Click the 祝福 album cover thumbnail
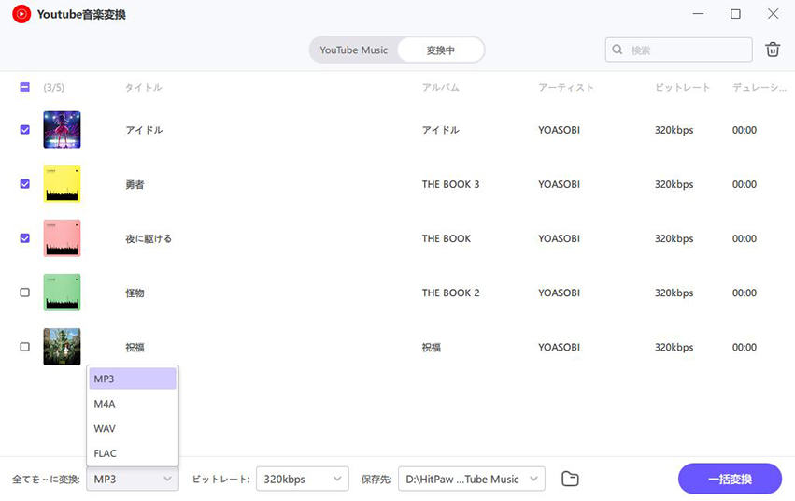Screen dimensions: 795x501 tap(62, 347)
